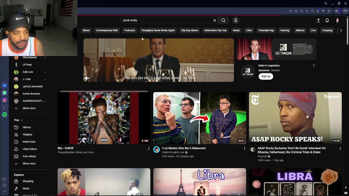This screenshot has width=349, height=196.
Task: Select the Contemporary R&B chip
Action: tap(107, 30)
